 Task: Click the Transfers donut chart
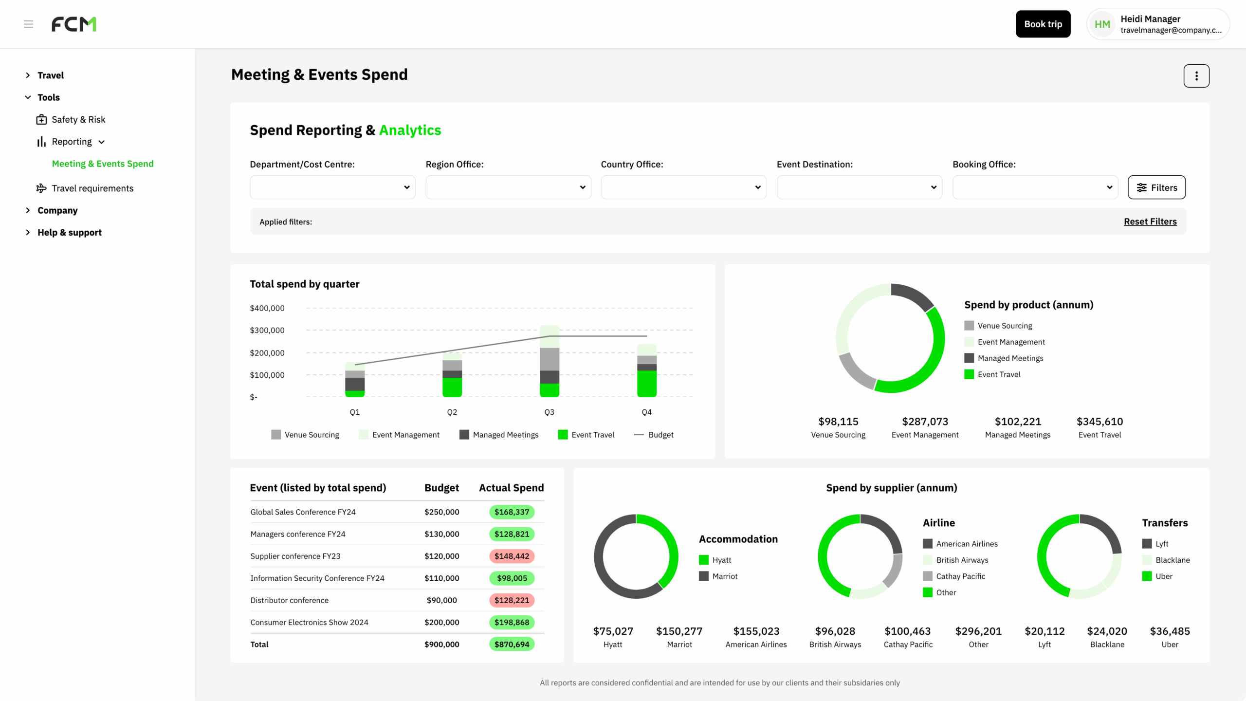click(1080, 556)
